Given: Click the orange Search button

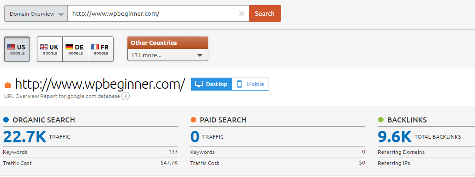Looking at the screenshot, I should (265, 14).
